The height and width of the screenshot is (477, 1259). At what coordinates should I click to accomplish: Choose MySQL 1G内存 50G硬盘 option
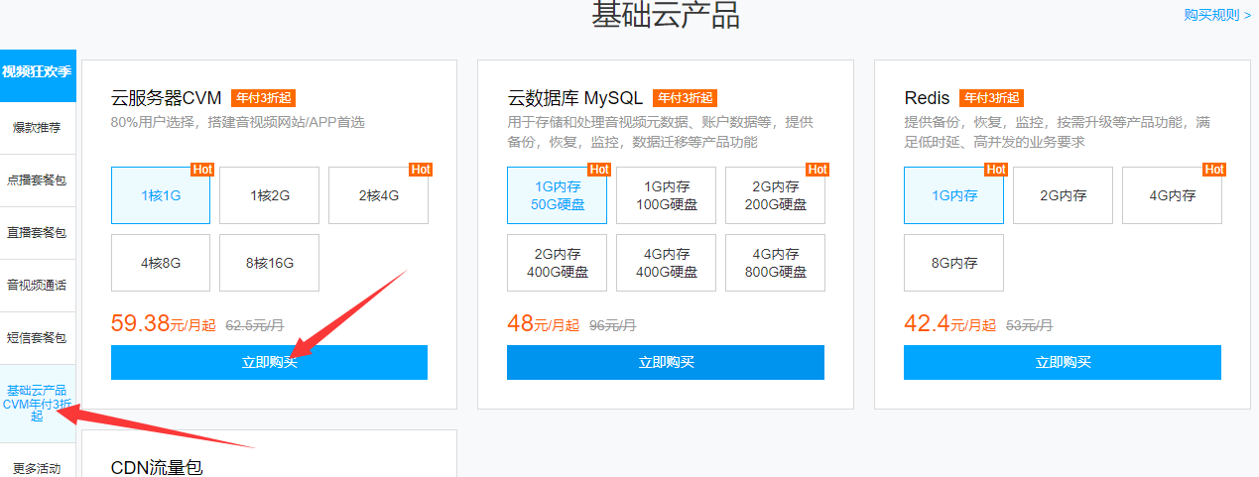(x=557, y=195)
